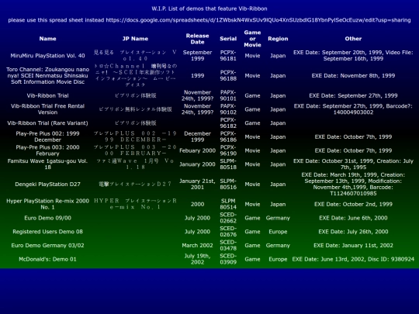
Task: Select the 'Euro Demo 09/00' name cell
Action: 47,218
